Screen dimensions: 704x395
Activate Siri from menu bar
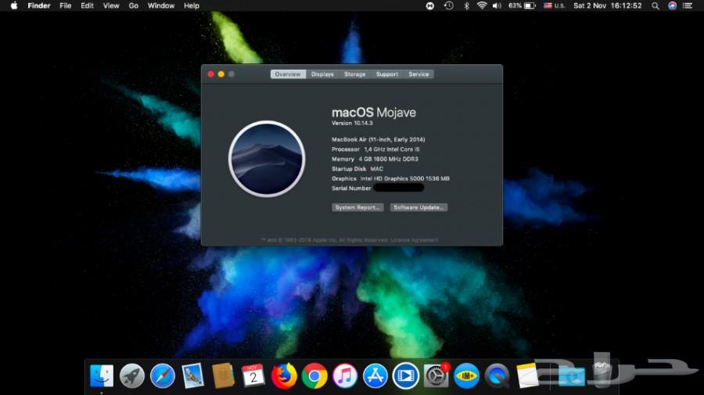(x=672, y=5)
